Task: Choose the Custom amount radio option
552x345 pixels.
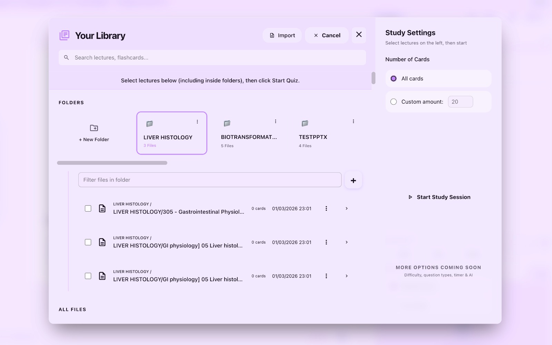Action: point(394,102)
